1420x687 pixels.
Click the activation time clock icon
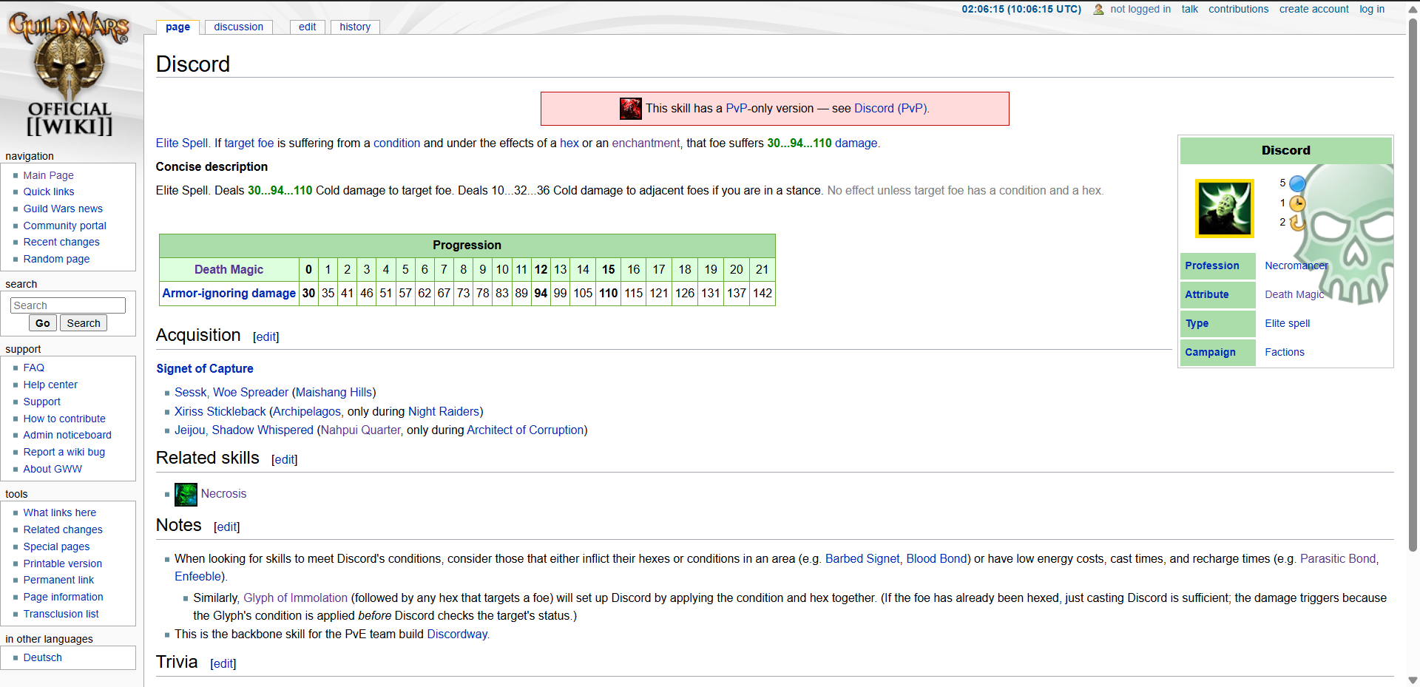(1297, 203)
